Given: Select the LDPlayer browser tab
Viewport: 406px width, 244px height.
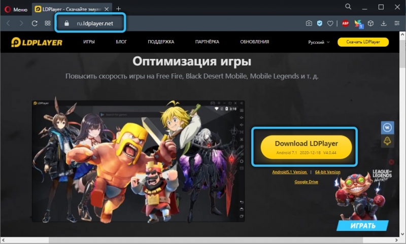Looking at the screenshot, I should (x=71, y=9).
